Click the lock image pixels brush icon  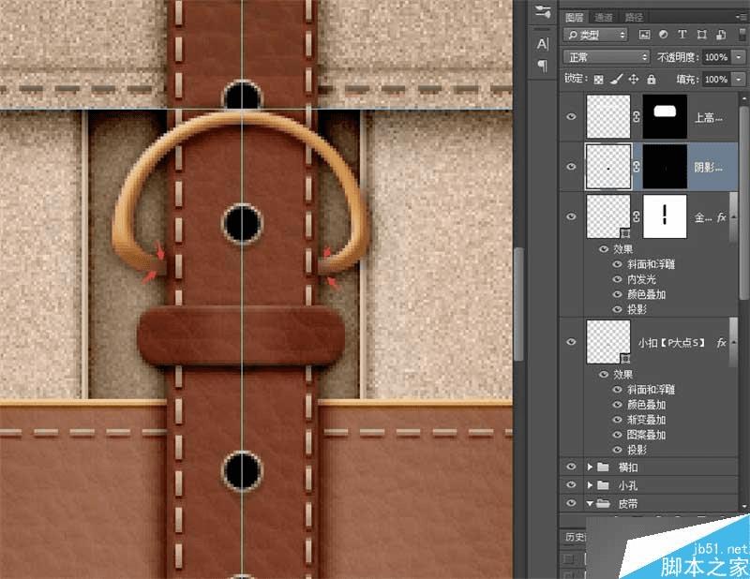616,80
